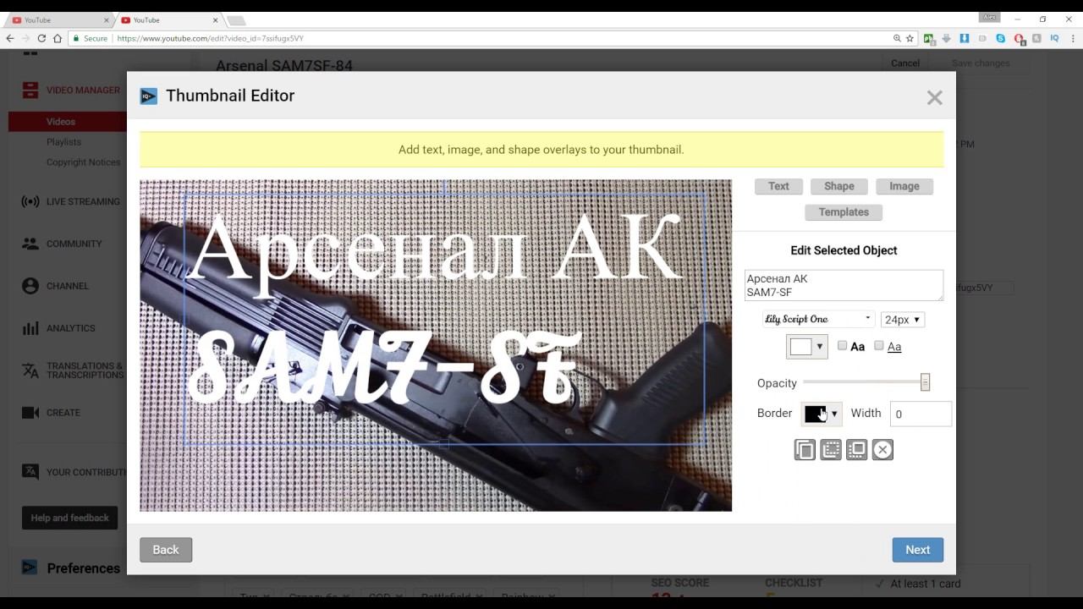
Task: Open the Image overlay tab
Action: 904,186
